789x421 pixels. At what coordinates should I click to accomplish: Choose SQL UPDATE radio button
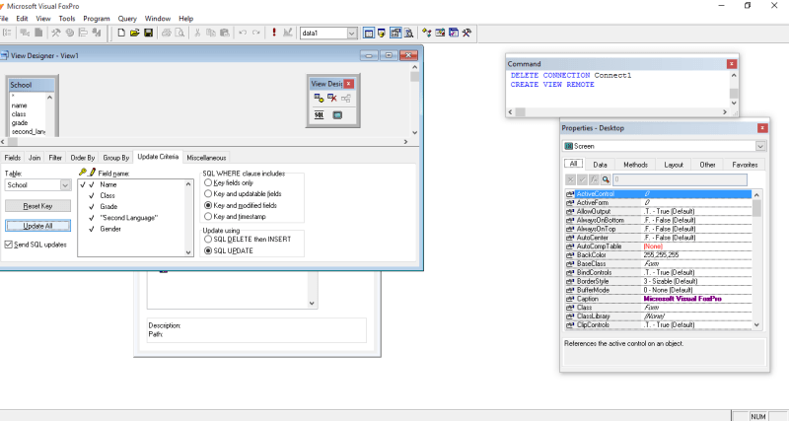click(208, 250)
